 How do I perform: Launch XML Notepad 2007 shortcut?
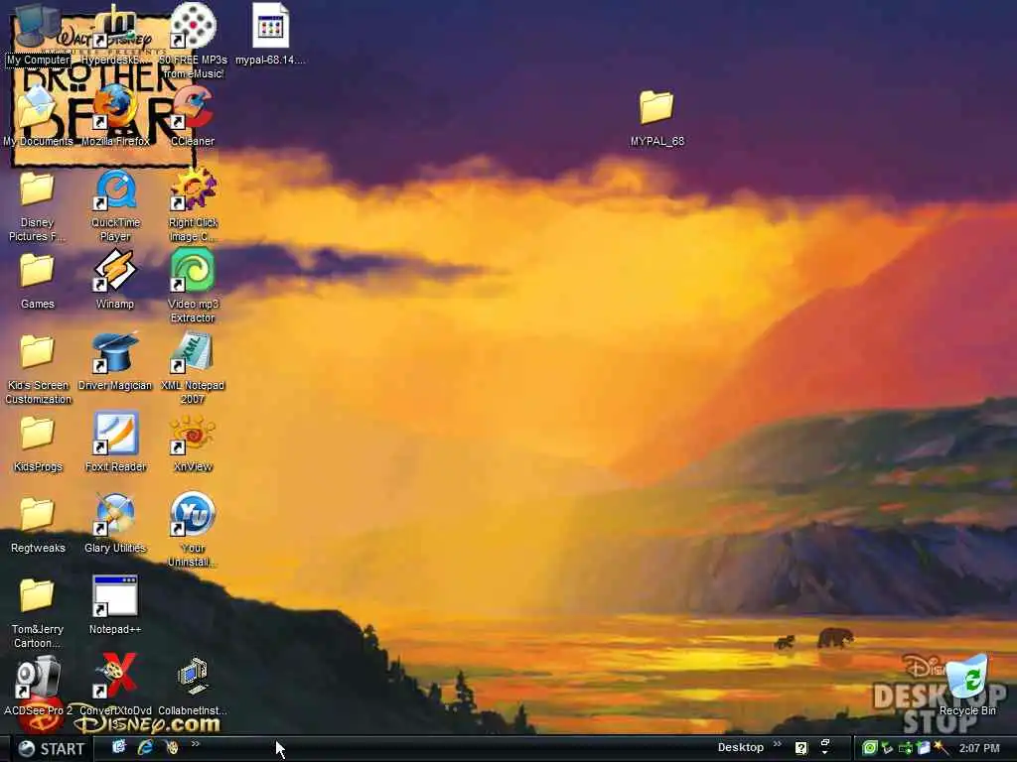tap(193, 369)
